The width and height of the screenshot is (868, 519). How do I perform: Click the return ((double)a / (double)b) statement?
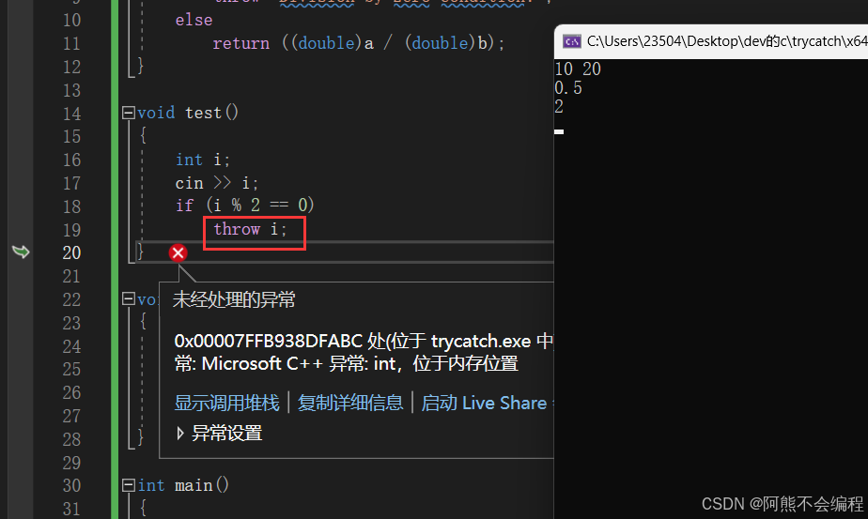point(359,43)
